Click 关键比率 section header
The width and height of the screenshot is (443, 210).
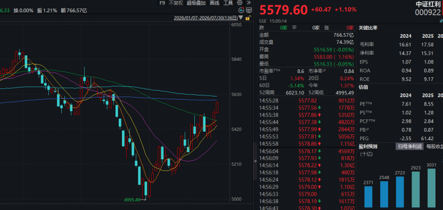pos(368,28)
